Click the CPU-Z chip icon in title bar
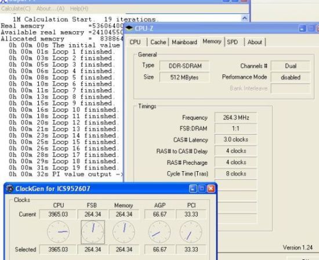The height and width of the screenshot is (260, 319). pyautogui.click(x=129, y=28)
